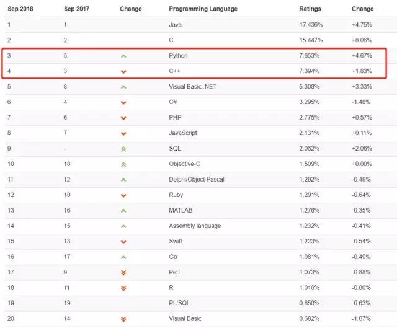Viewport: 397px width, 329px height.
Task: Select the Python language name
Action: pos(178,56)
